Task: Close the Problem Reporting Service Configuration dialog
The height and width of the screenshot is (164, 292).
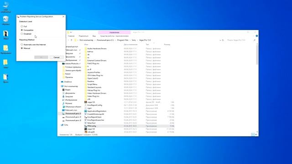Action: point(63,16)
